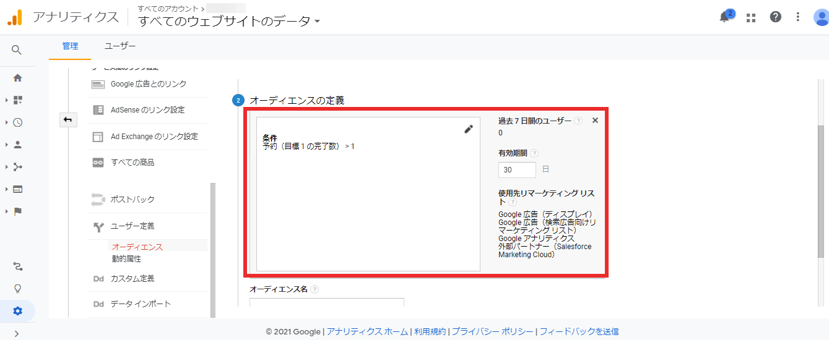Click the admin menu column scrollbar
Image resolution: width=829 pixels, height=340 pixels.
[x=214, y=249]
